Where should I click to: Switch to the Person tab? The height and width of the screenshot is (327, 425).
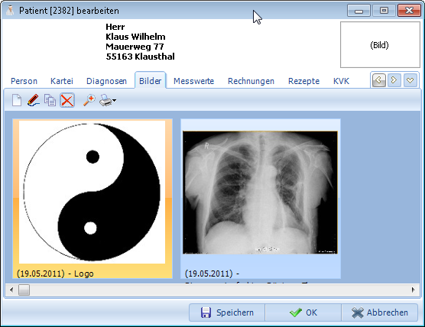click(x=24, y=81)
